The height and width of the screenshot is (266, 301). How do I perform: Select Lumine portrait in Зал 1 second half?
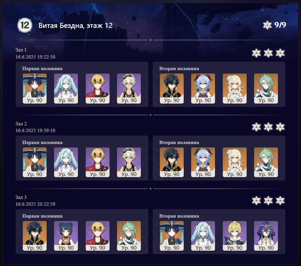coord(235,89)
